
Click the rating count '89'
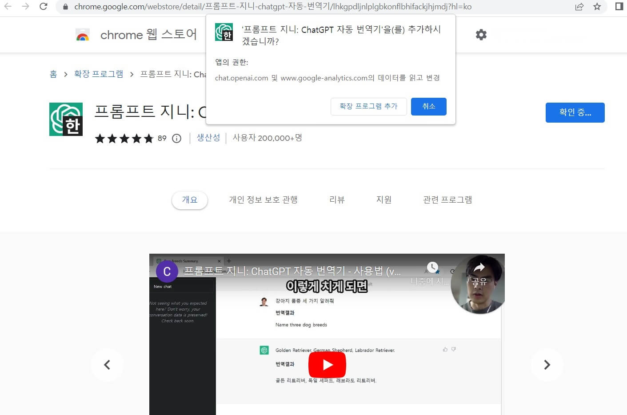coord(162,138)
